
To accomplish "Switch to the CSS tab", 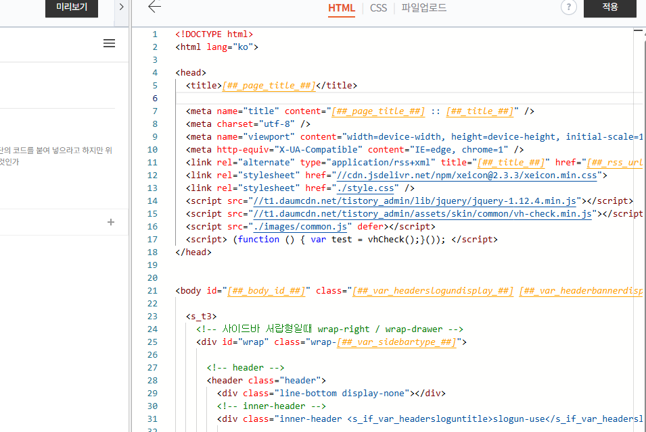I will pyautogui.click(x=378, y=8).
